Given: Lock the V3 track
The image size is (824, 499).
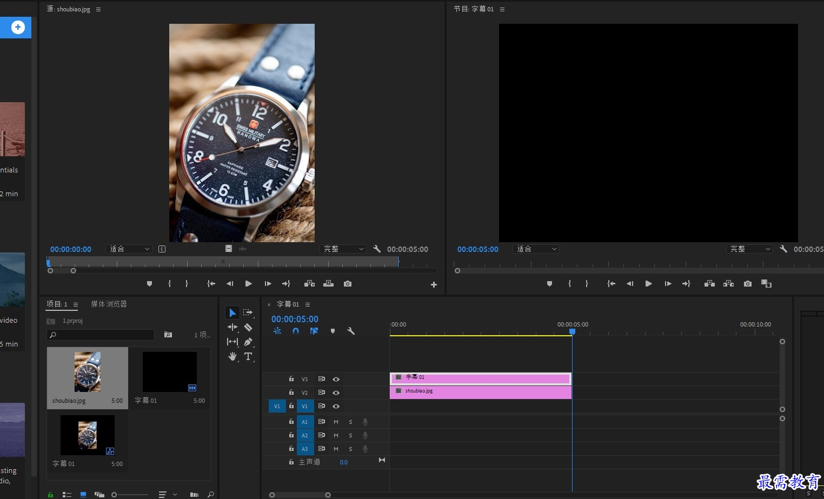Looking at the screenshot, I should click(291, 379).
